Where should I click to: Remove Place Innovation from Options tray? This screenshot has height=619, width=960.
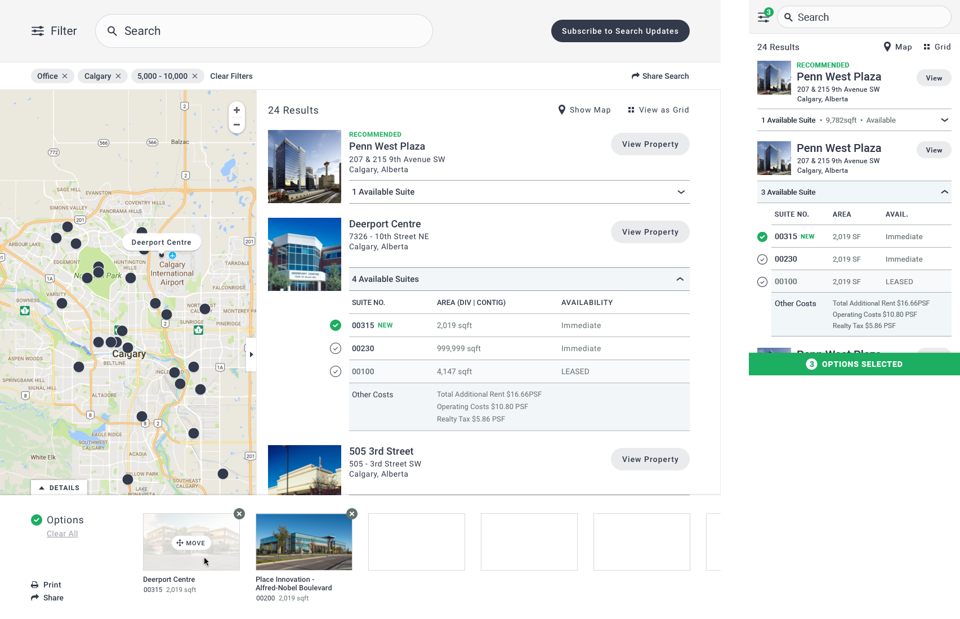click(x=352, y=514)
